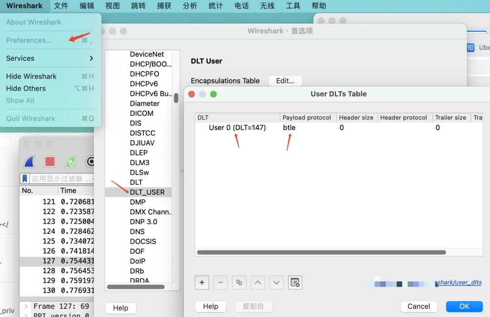The width and height of the screenshot is (490, 317).
Task: Copy the selected DLT entry
Action: [x=239, y=283]
